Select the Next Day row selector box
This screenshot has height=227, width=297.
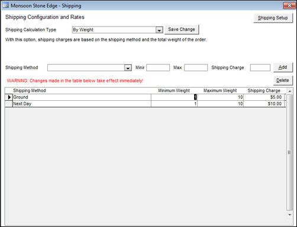(9, 104)
